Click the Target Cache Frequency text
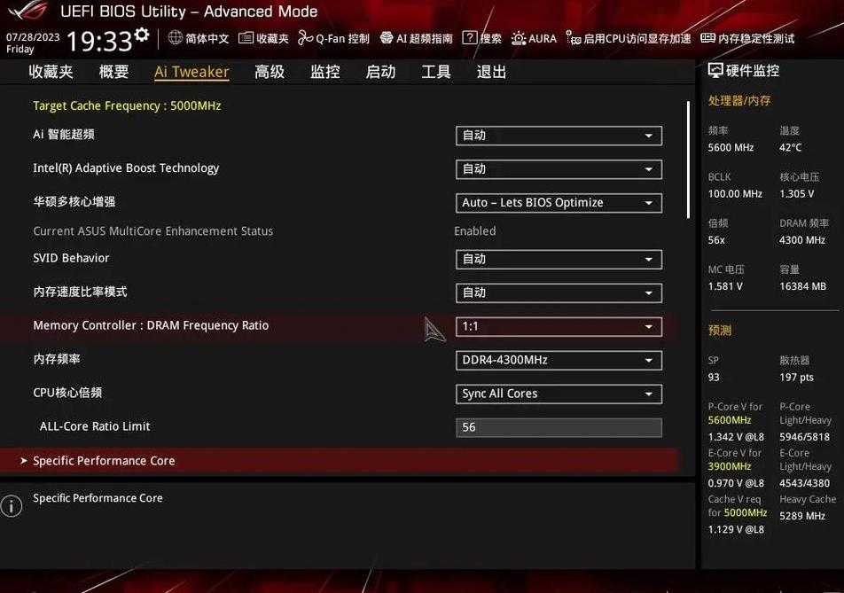 click(127, 106)
